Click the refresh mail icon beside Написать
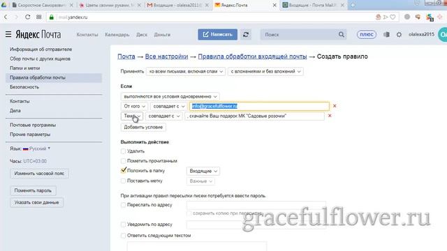This screenshot has height=251, width=447. [x=246, y=34]
